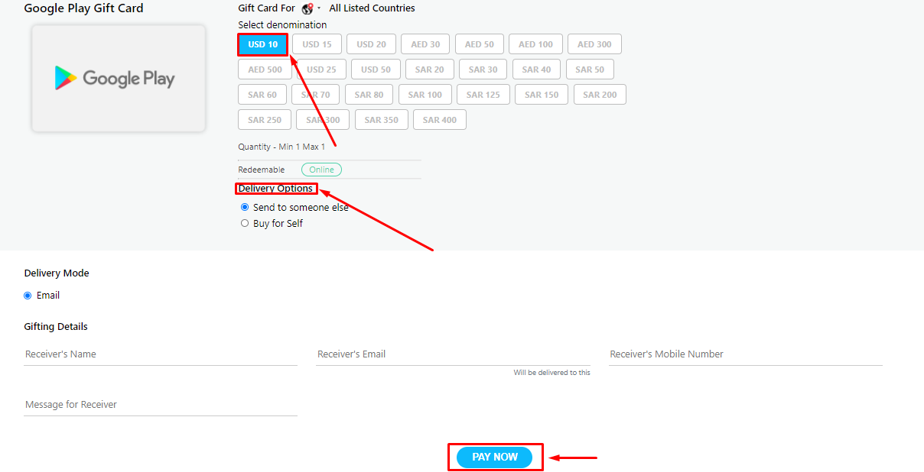Pick the AED 100 denomination
Screen dimensions: 924x472
click(535, 44)
